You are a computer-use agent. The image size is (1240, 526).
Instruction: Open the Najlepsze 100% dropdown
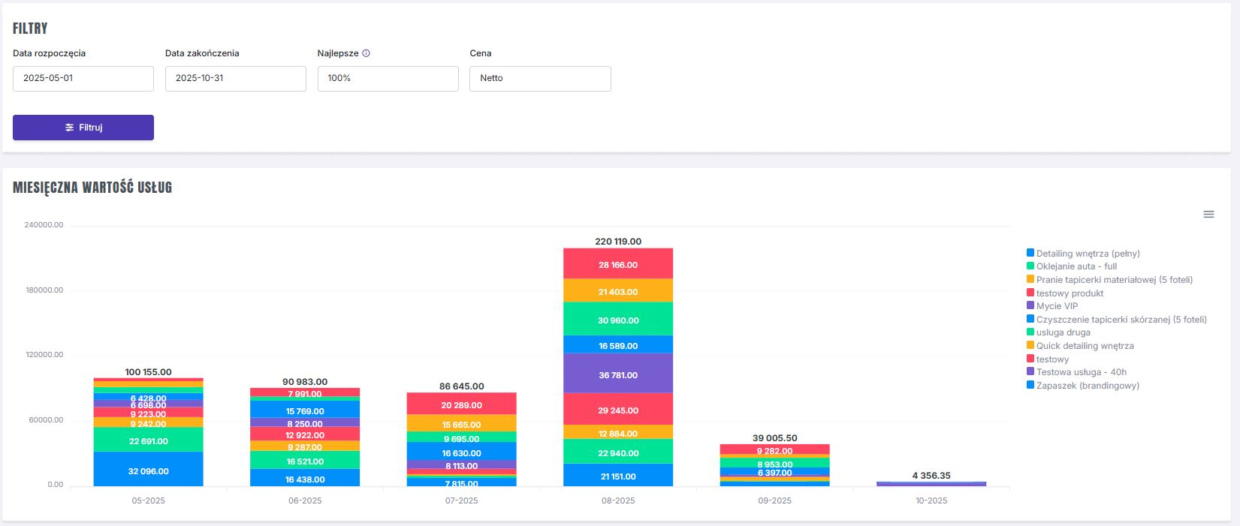[x=388, y=79]
